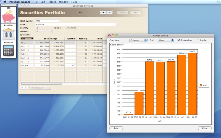
Task: Click the change column header
Action: pyautogui.click(x=57, y=39)
